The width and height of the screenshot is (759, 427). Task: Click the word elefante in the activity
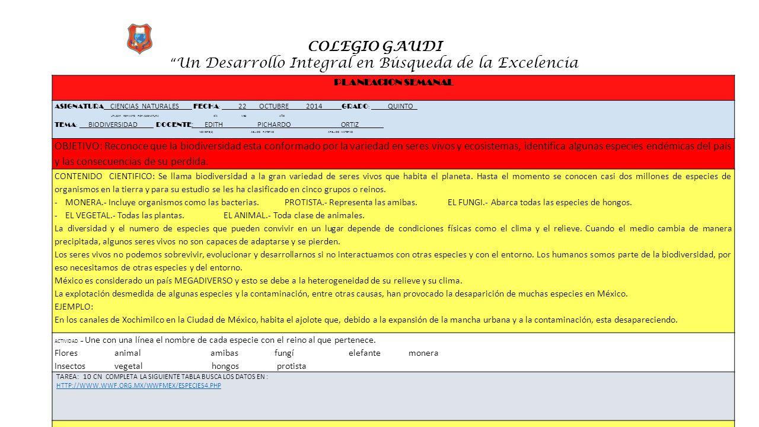pos(365,353)
